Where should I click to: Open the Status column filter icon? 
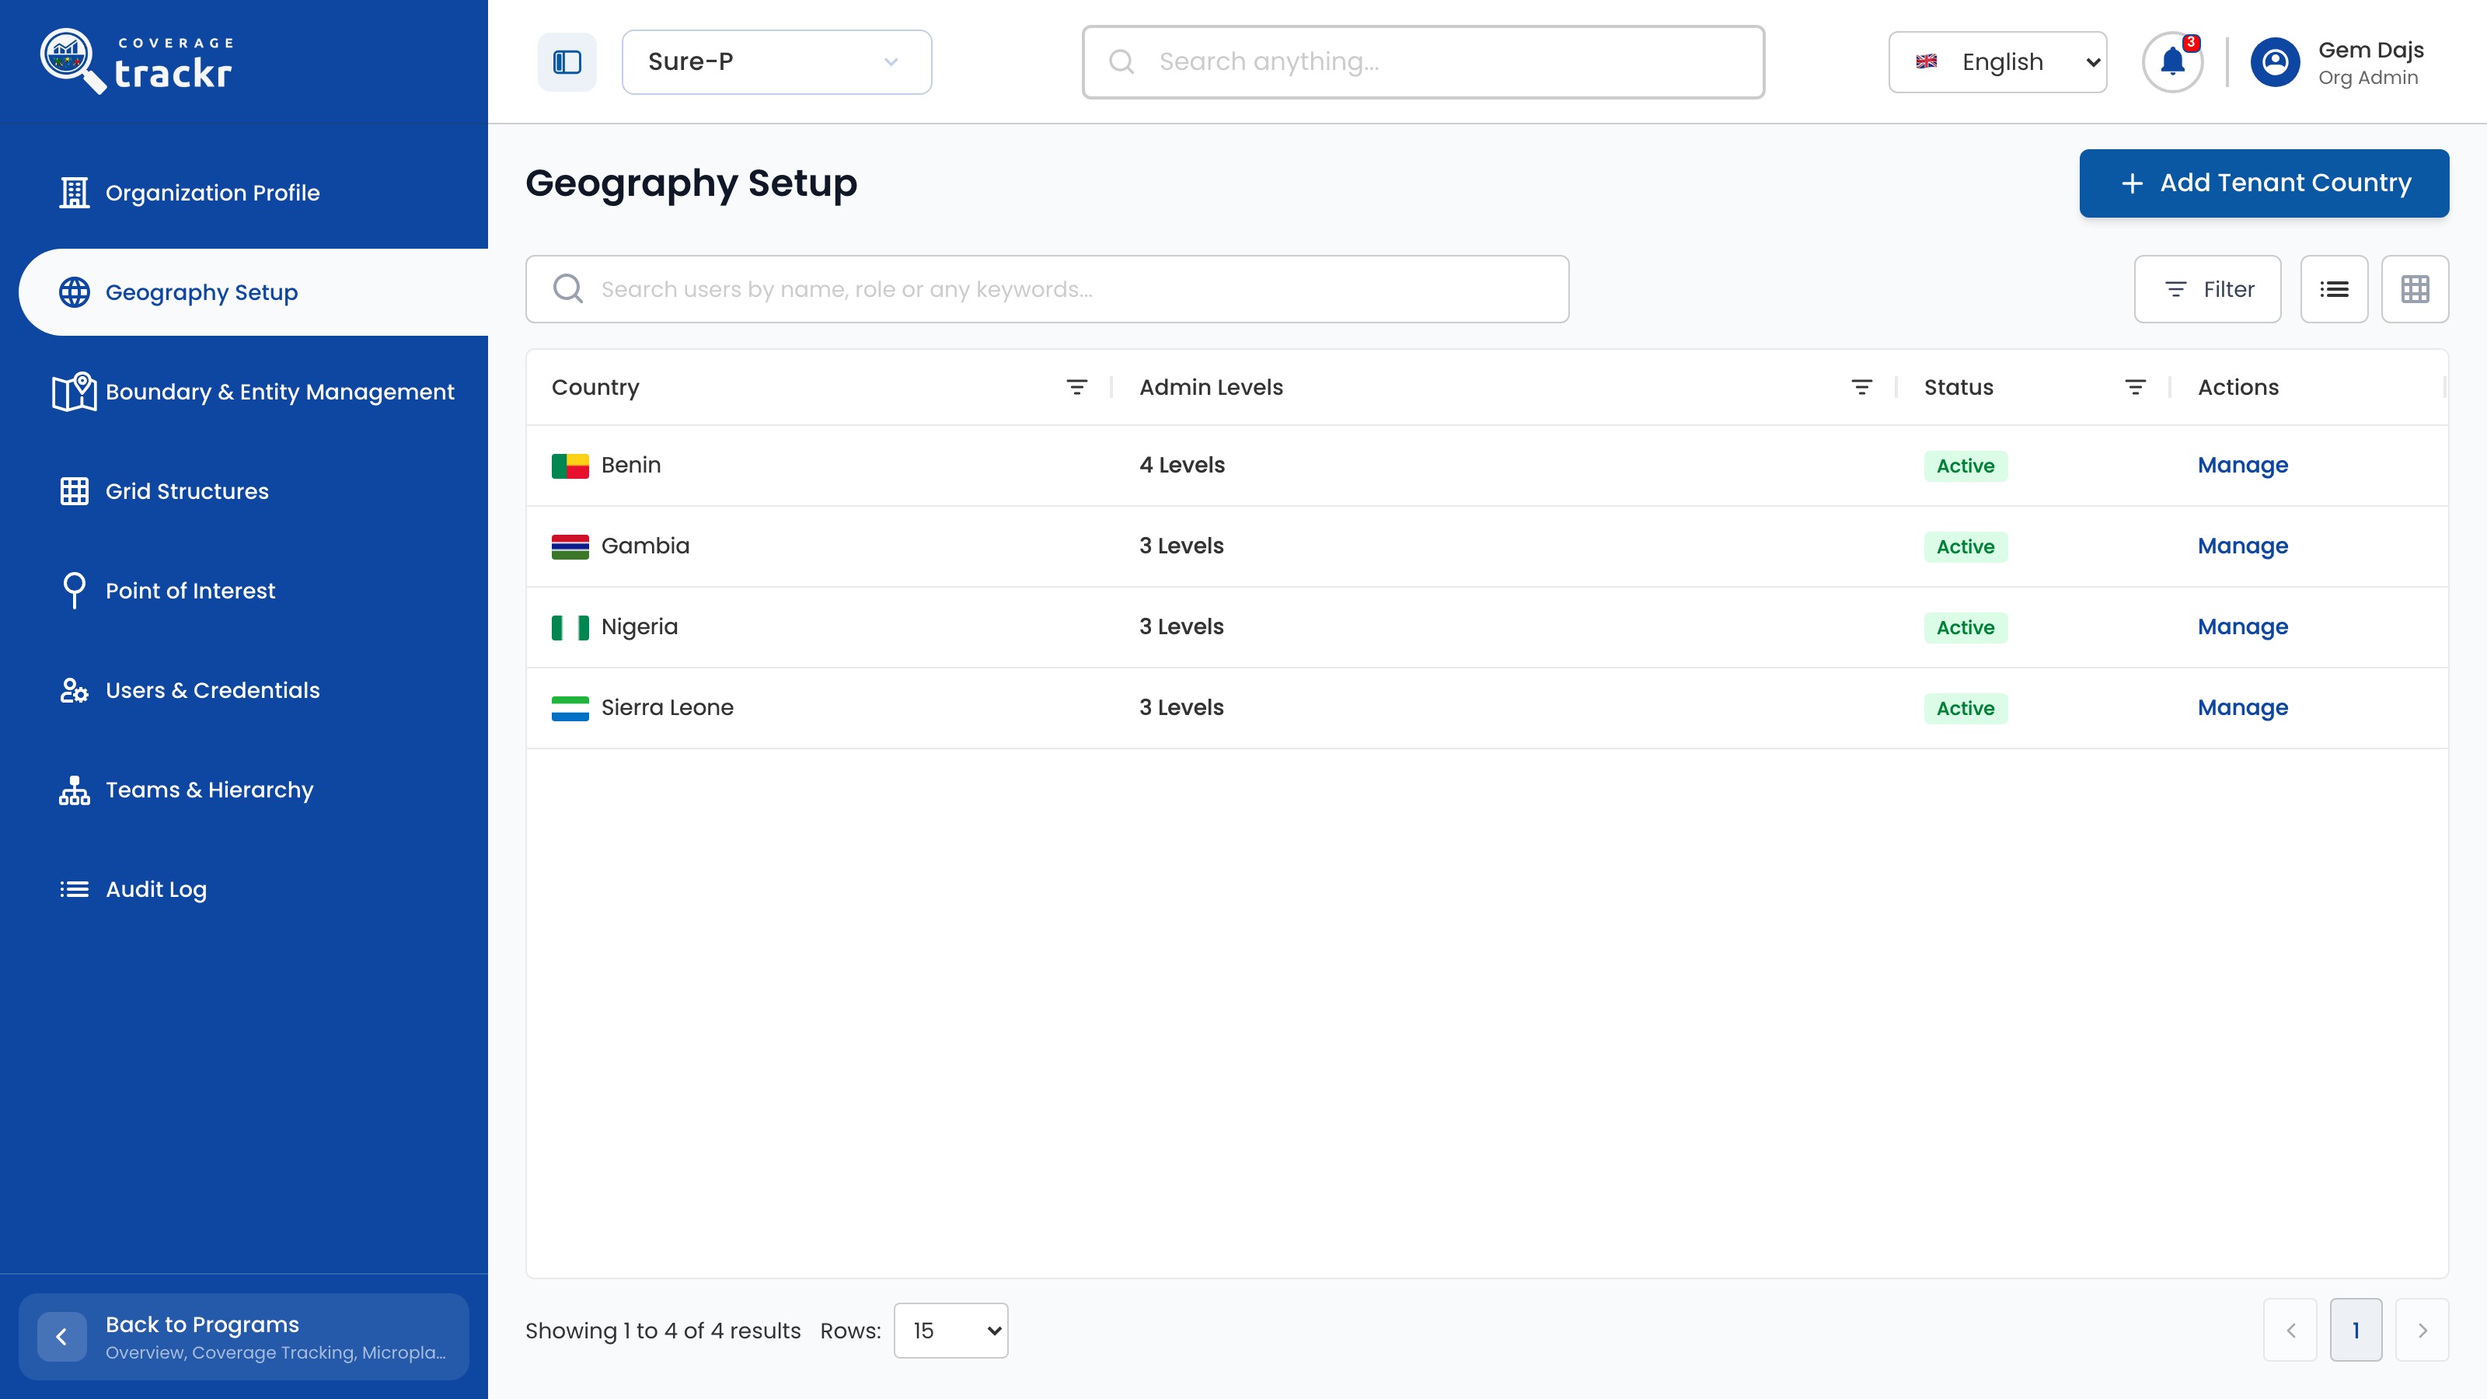click(x=2136, y=387)
